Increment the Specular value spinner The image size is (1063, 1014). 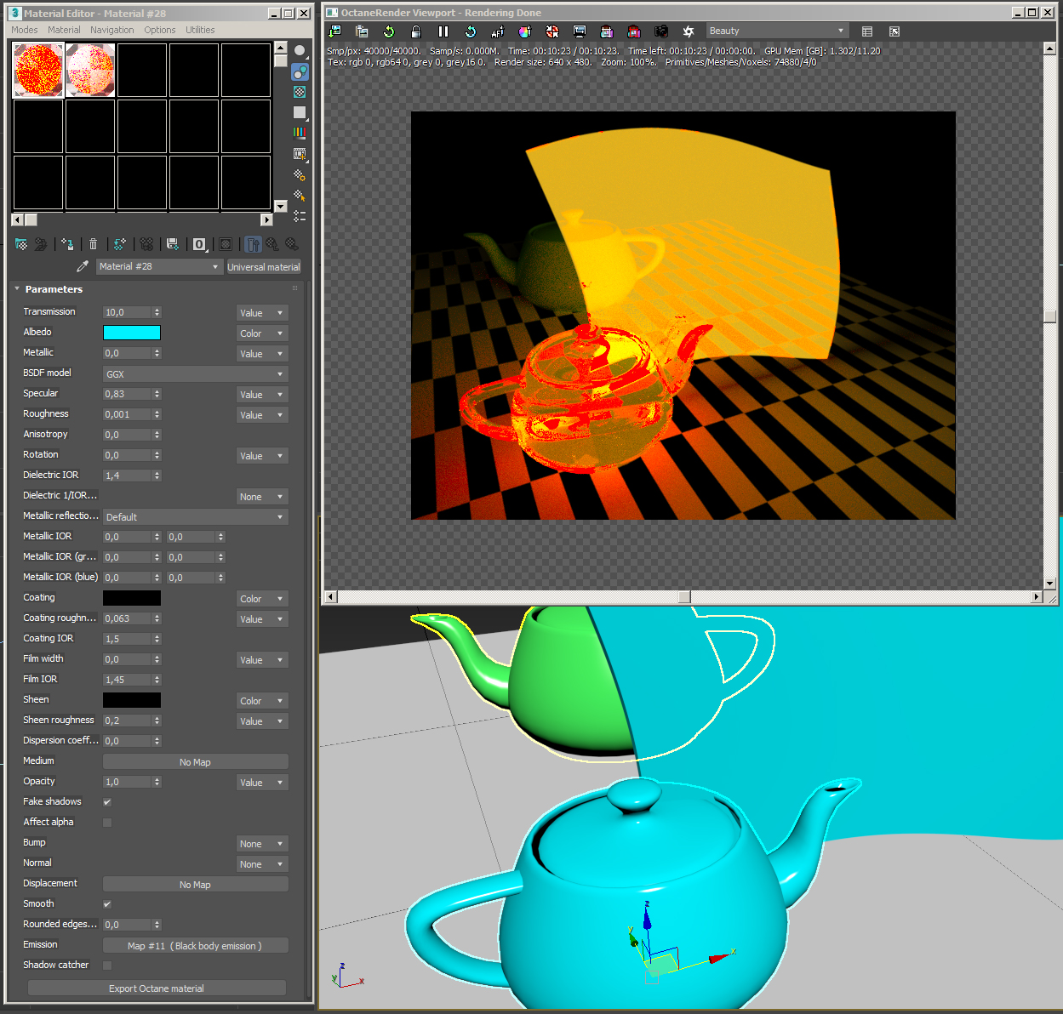point(157,391)
